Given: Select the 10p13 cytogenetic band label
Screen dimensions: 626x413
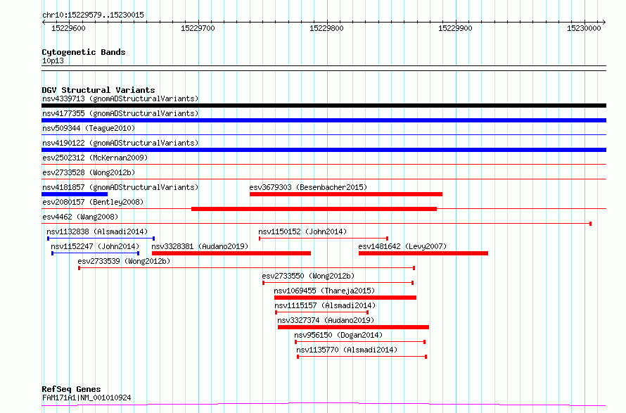Looking at the screenshot, I should [x=53, y=61].
